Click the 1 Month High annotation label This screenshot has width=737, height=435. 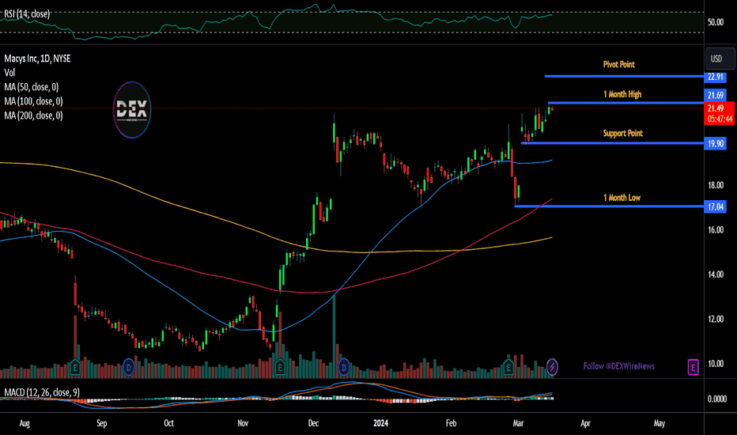(x=622, y=94)
